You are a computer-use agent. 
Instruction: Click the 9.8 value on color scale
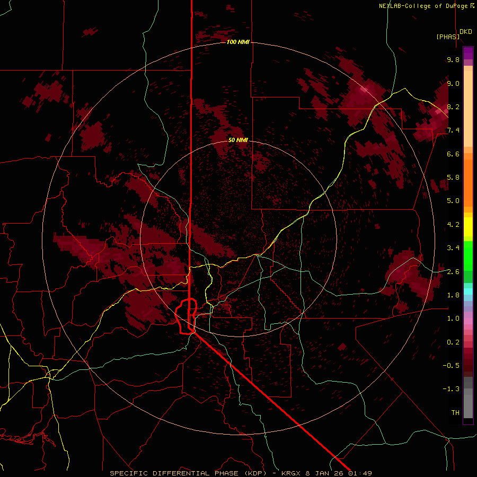pos(453,59)
